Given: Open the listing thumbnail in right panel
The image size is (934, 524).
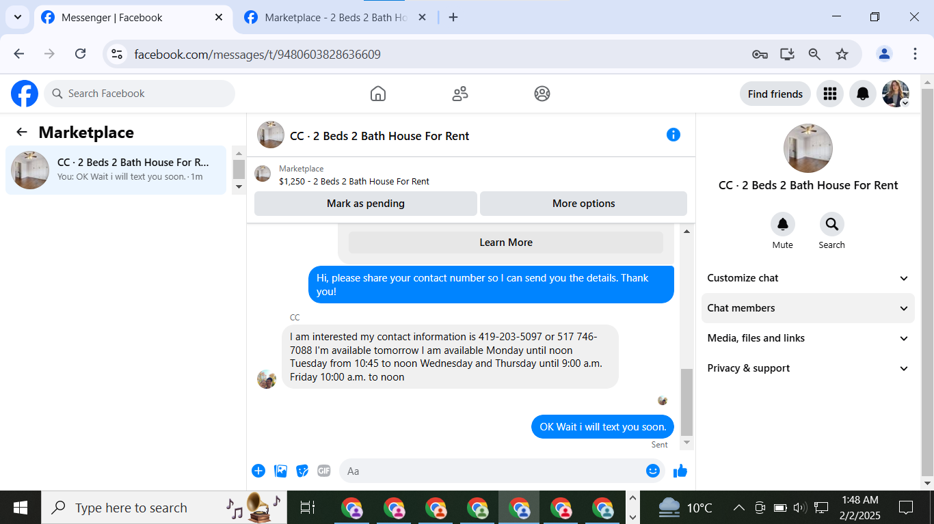Looking at the screenshot, I should tap(808, 148).
